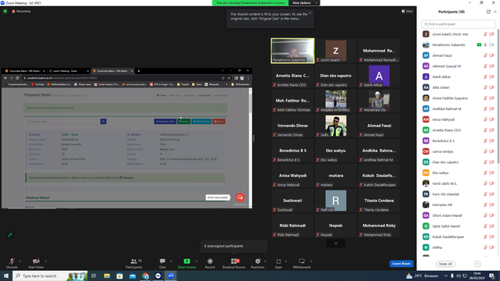
Task: Start recording with Record button
Action: [210, 263]
